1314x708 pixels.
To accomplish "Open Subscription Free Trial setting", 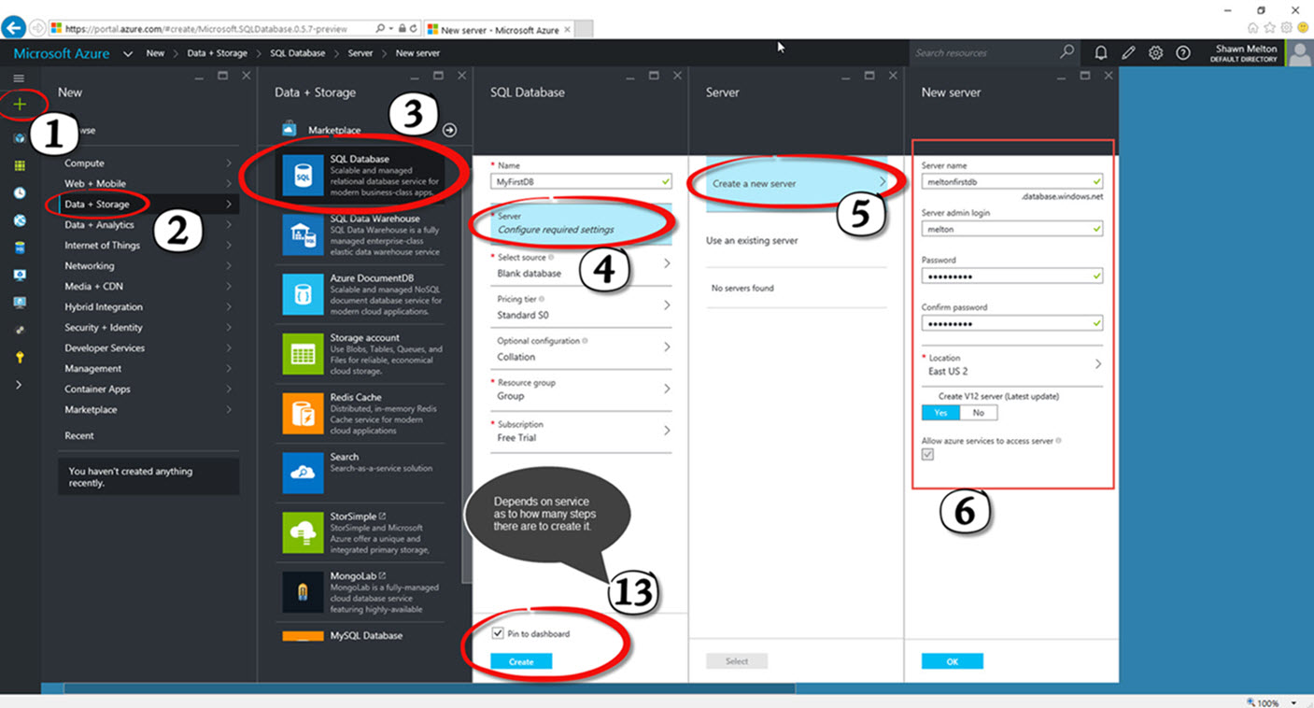I will coord(581,432).
